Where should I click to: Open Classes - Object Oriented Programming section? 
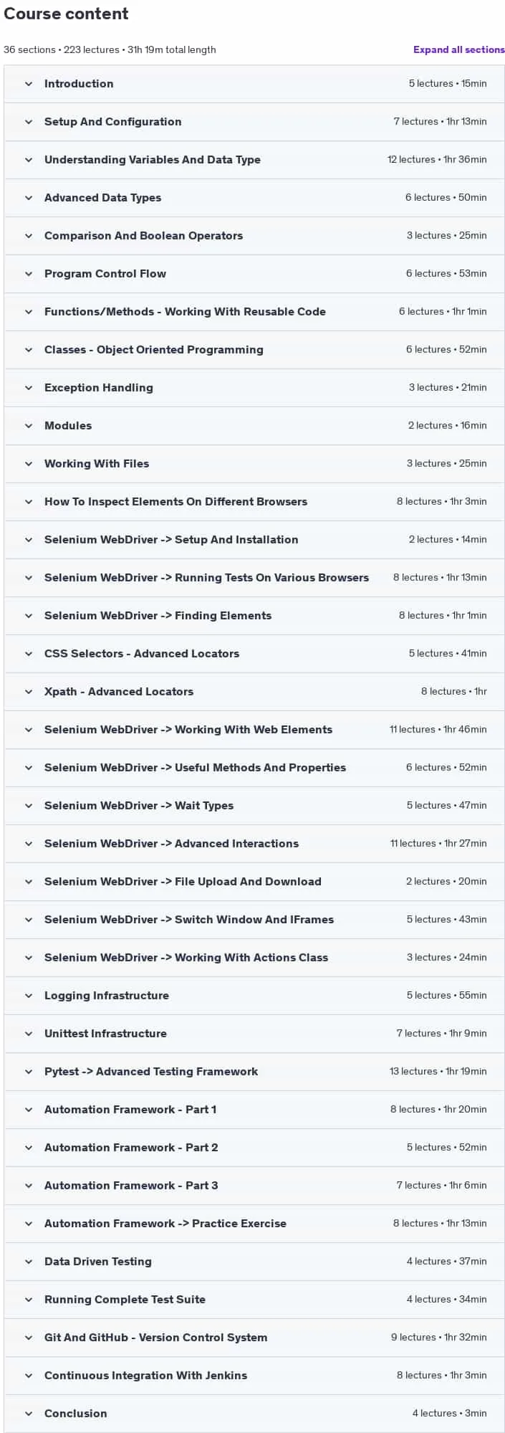(254, 350)
